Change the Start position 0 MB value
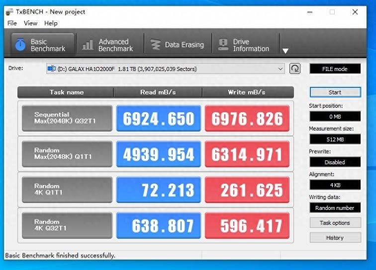 pyautogui.click(x=335, y=117)
